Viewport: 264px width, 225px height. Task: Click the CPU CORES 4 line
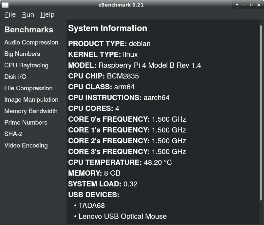[x=94, y=108]
